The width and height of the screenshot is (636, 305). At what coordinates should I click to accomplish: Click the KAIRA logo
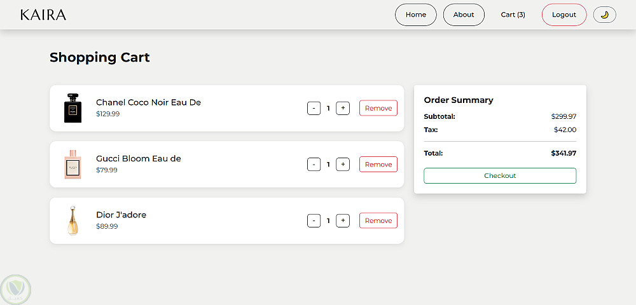click(43, 15)
